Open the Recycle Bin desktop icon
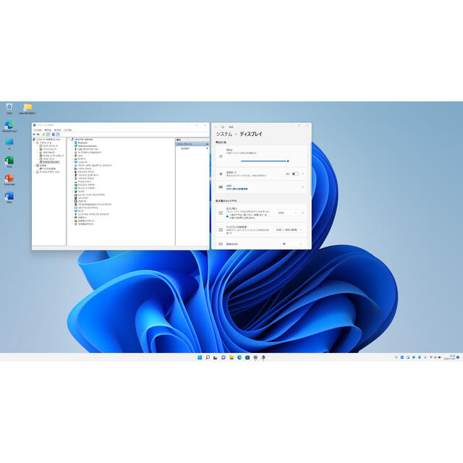 pos(9,107)
